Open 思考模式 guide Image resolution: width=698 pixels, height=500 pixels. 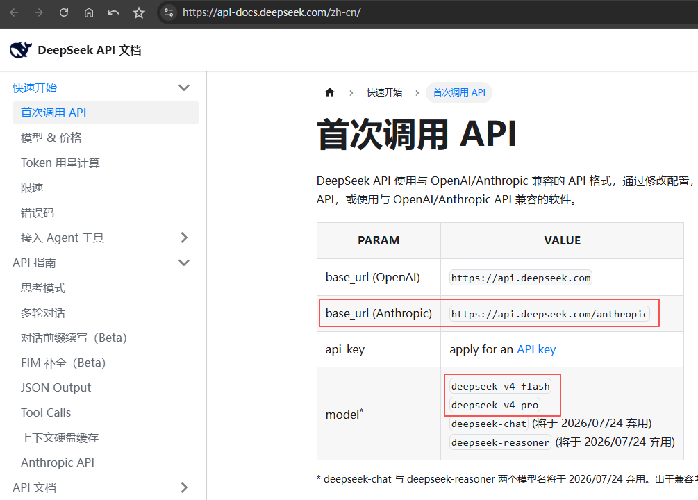click(43, 288)
